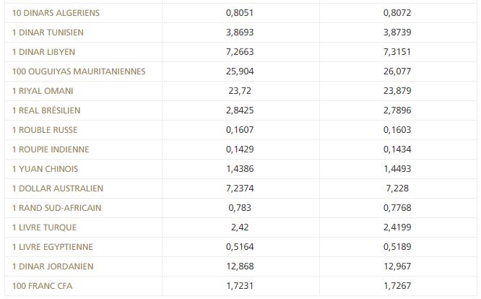Click the 0,8051 rate value

[240, 13]
